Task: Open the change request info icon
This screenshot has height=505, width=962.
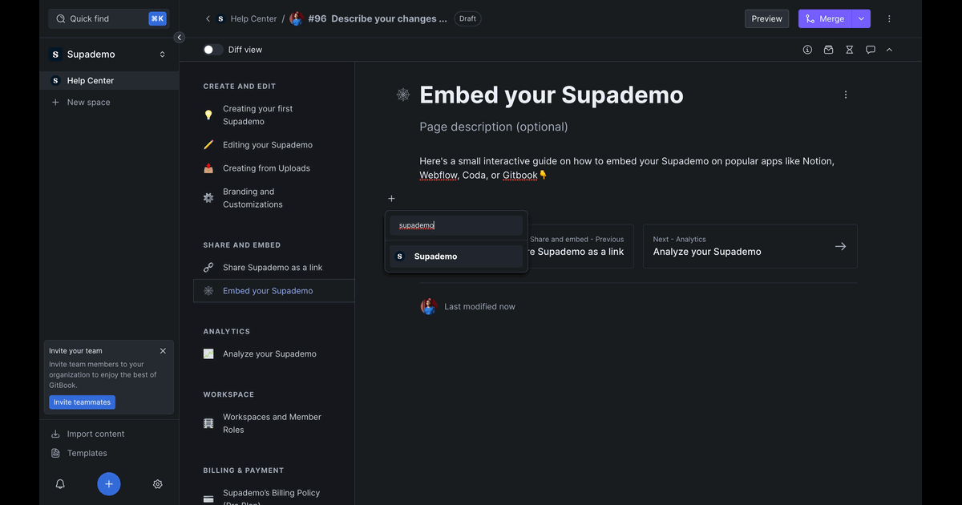Action: [807, 50]
